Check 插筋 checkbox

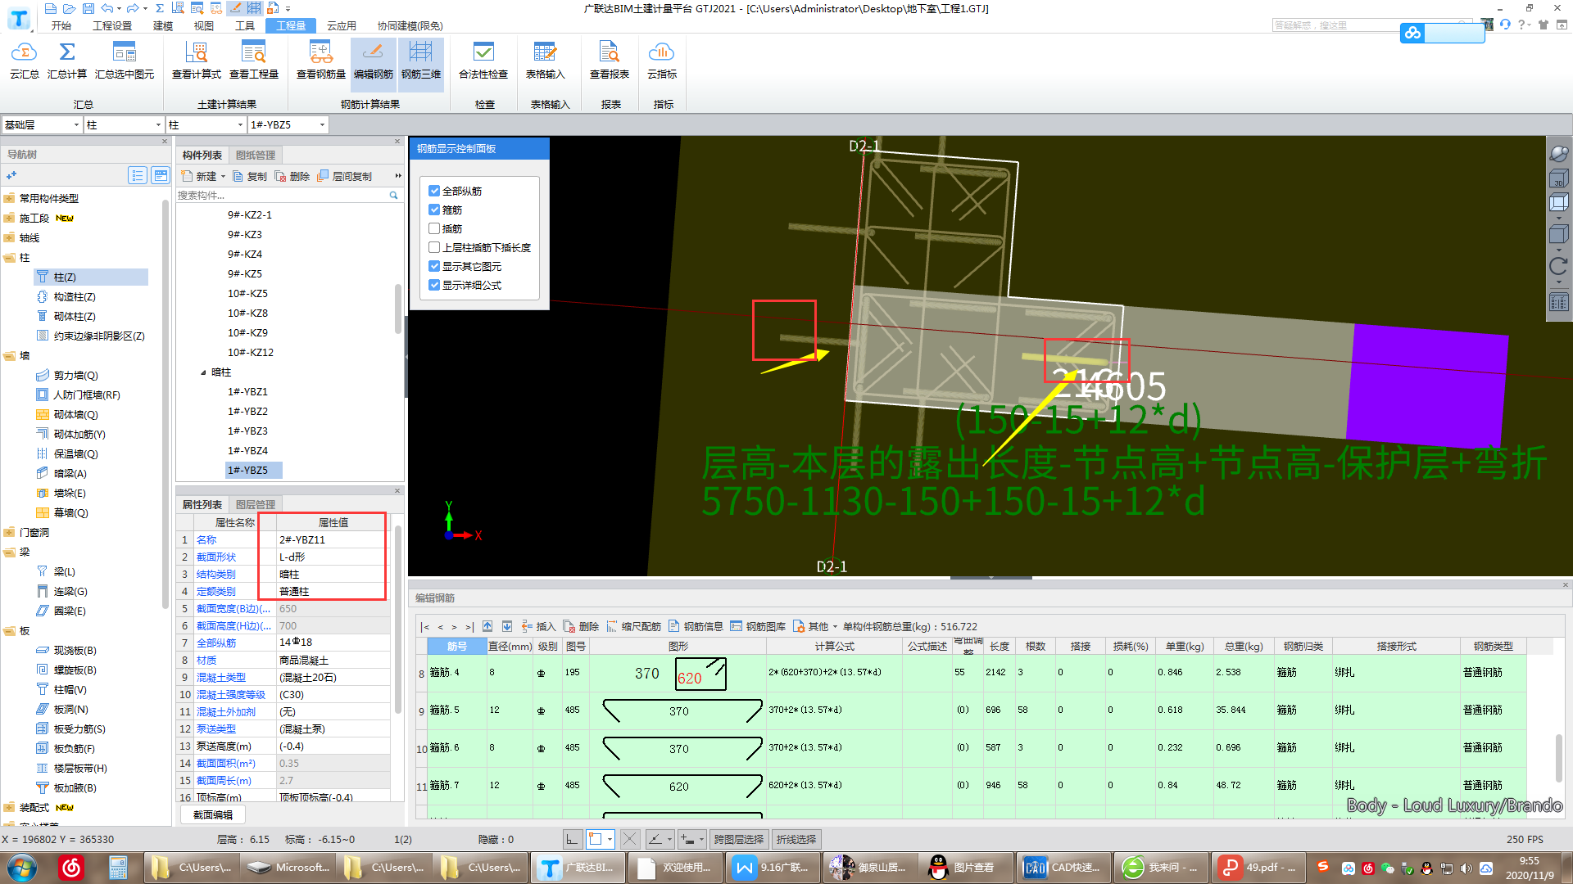tap(434, 228)
